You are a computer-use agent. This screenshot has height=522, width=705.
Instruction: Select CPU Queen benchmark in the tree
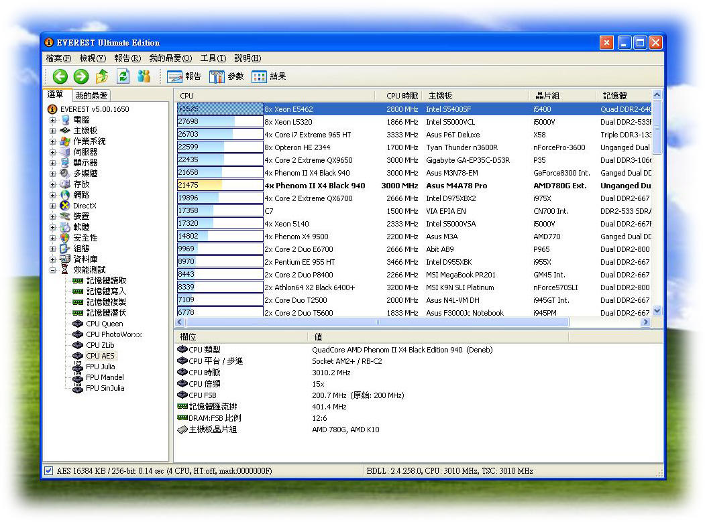click(104, 324)
